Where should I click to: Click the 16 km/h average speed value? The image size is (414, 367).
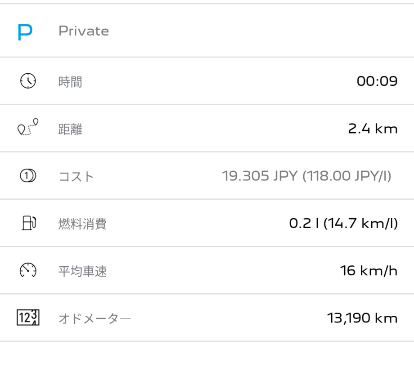[x=369, y=271]
